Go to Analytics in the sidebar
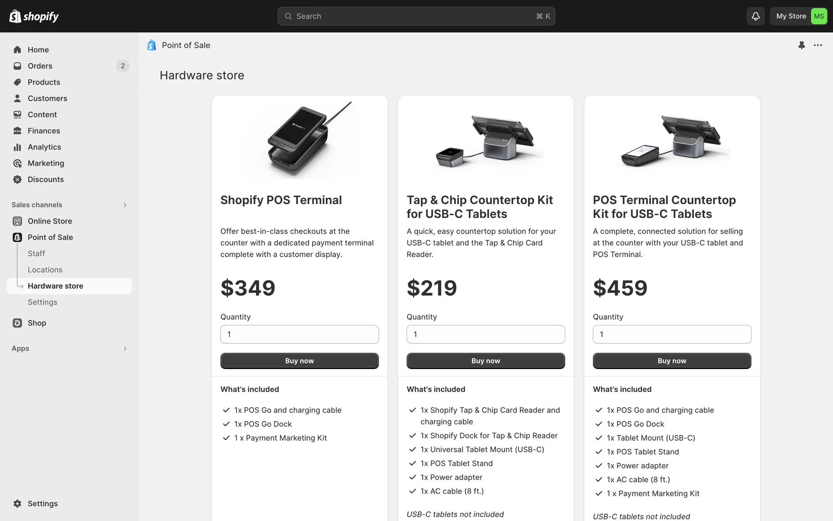This screenshot has width=833, height=521. click(x=44, y=147)
